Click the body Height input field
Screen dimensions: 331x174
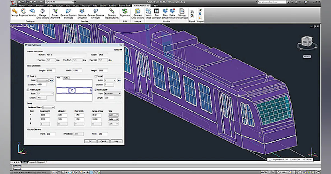(x=103, y=70)
